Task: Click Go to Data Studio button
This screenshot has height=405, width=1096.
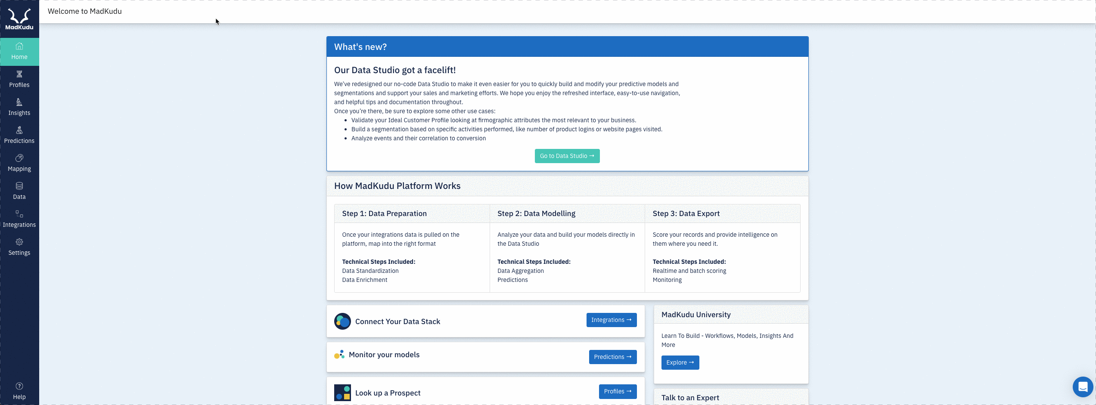Action: pos(567,156)
